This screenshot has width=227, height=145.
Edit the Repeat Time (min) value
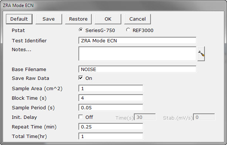tap(111, 127)
